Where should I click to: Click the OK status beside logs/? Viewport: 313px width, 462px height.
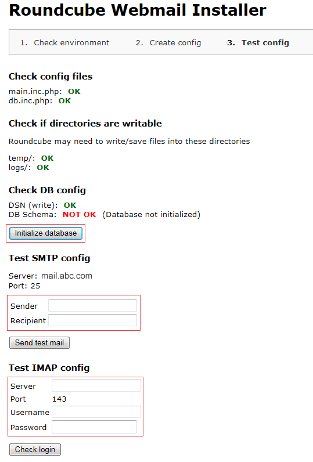coord(43,168)
